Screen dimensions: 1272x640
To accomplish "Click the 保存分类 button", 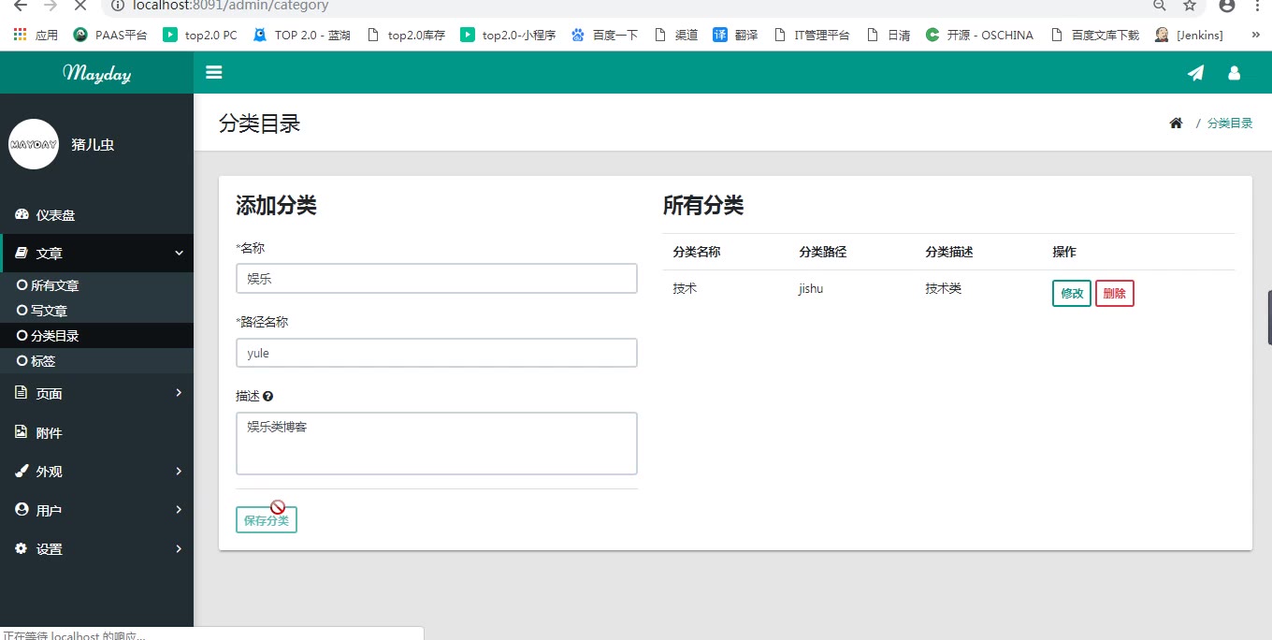I will (267, 520).
